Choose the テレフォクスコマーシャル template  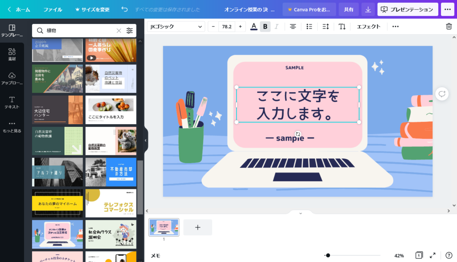click(111, 203)
